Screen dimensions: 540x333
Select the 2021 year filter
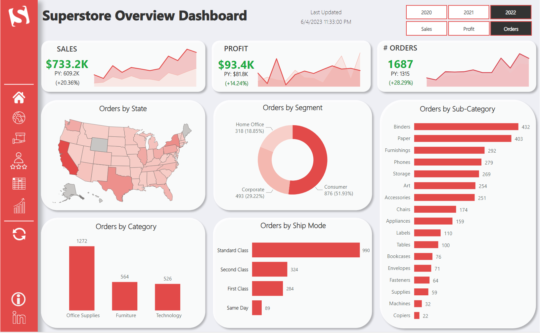469,13
